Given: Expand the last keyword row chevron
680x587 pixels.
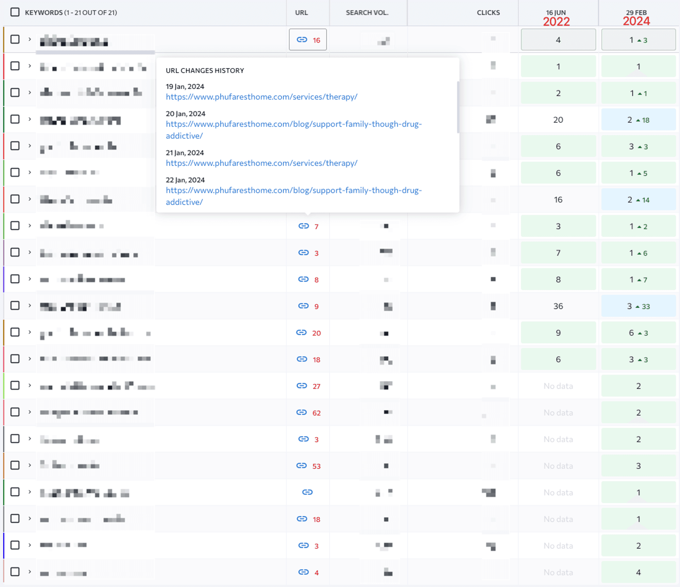Looking at the screenshot, I should 30,572.
